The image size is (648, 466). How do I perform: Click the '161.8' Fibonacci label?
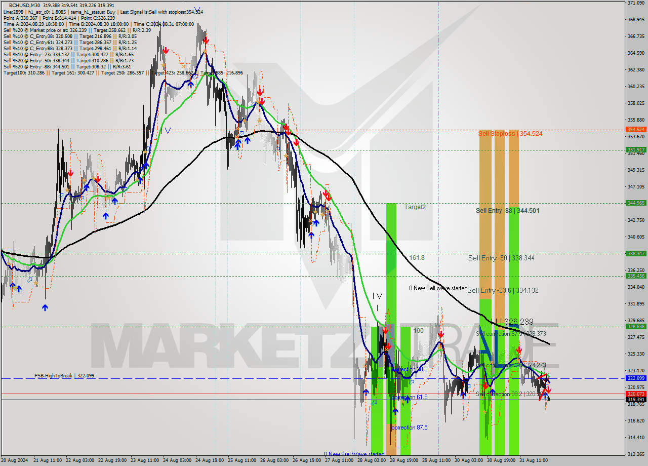point(417,258)
